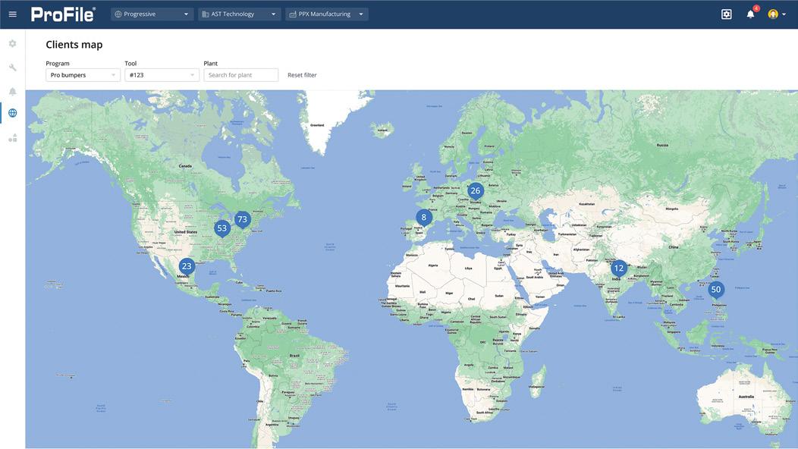Select map cluster marker 23 in Mexico
Screen dimensions: 798x449
point(187,266)
